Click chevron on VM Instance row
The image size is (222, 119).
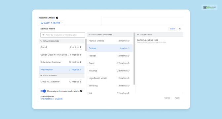point(81,70)
